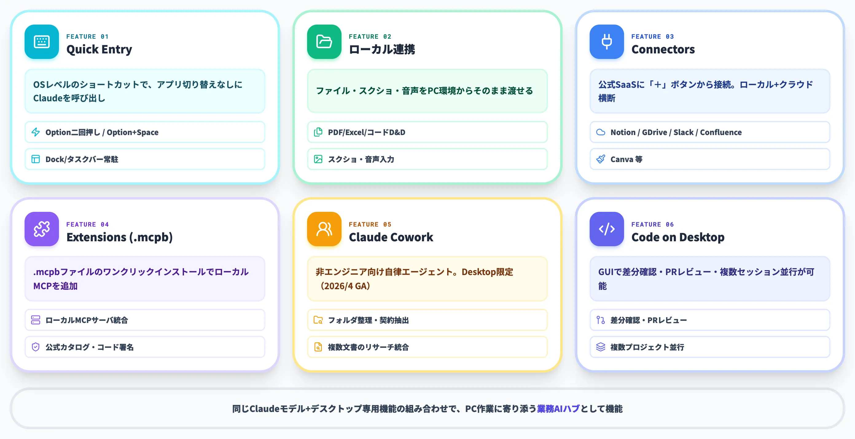Select the 複数文書のリサーチ統合 item
The height and width of the screenshot is (439, 855).
click(x=427, y=347)
